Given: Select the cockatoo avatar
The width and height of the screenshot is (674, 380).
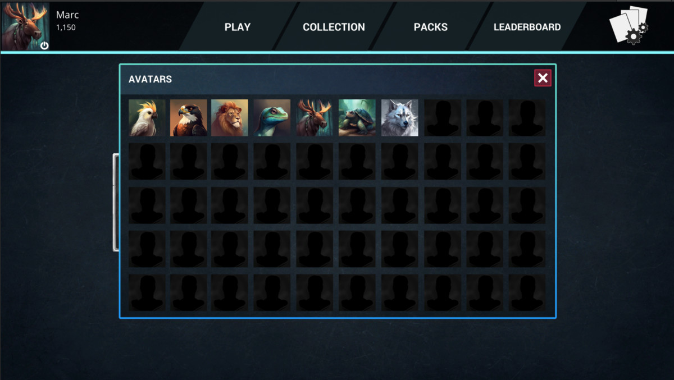Looking at the screenshot, I should coord(147,118).
